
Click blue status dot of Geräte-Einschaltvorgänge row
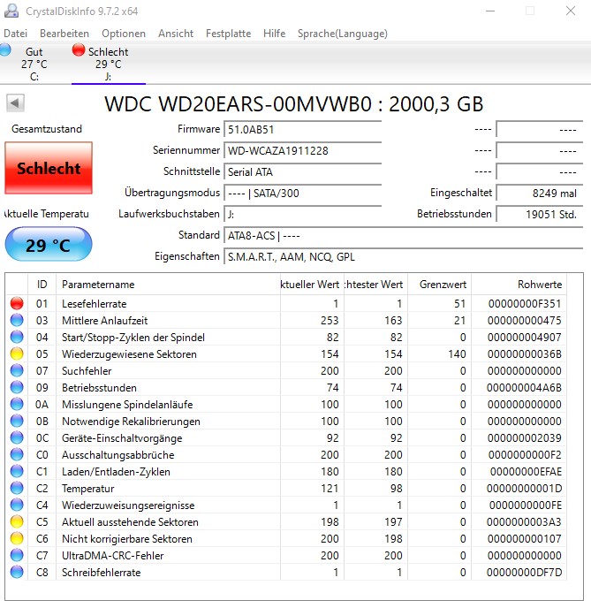click(x=17, y=437)
